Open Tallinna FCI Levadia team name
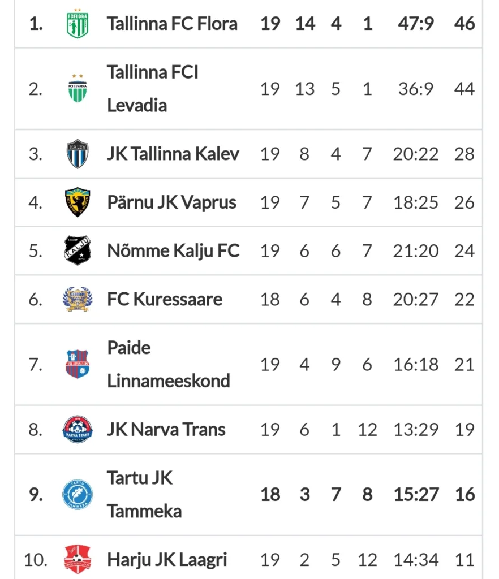The width and height of the screenshot is (499, 579). click(153, 89)
